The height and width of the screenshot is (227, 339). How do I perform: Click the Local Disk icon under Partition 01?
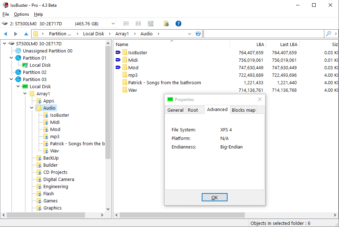click(x=25, y=65)
